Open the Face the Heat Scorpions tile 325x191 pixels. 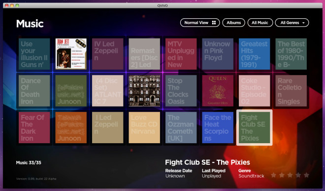(x=218, y=128)
